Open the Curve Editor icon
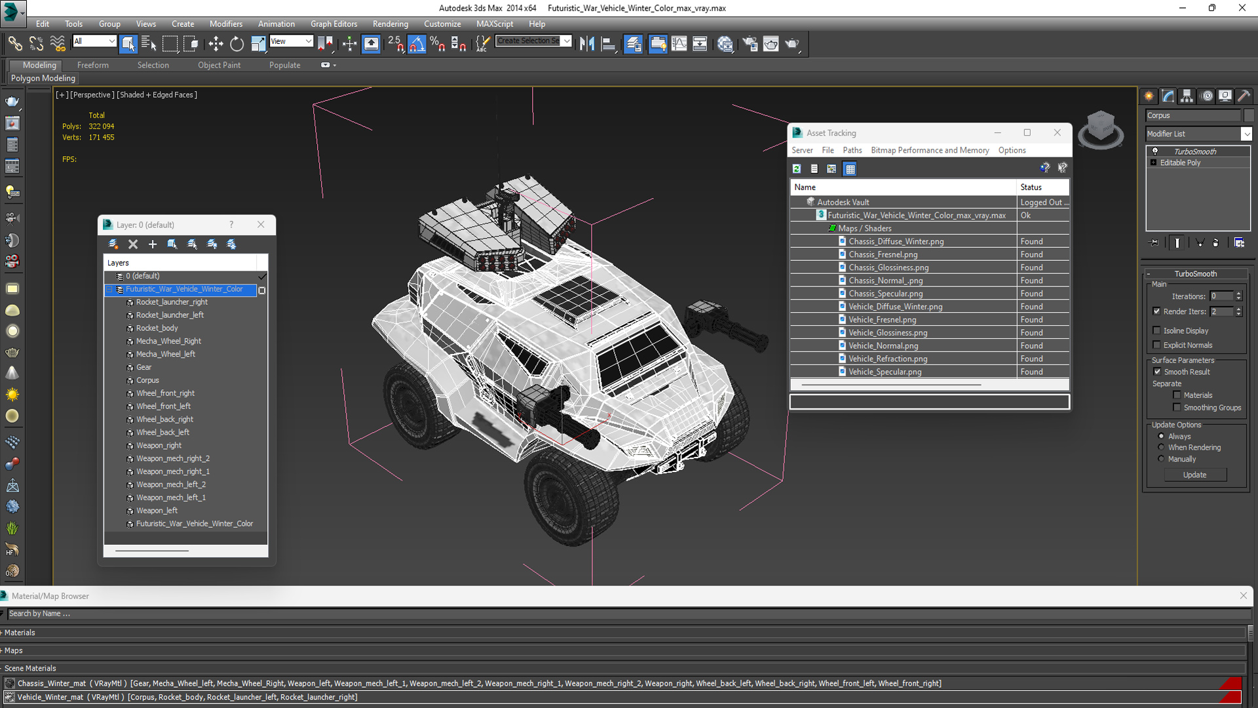1258x708 pixels. (x=679, y=44)
